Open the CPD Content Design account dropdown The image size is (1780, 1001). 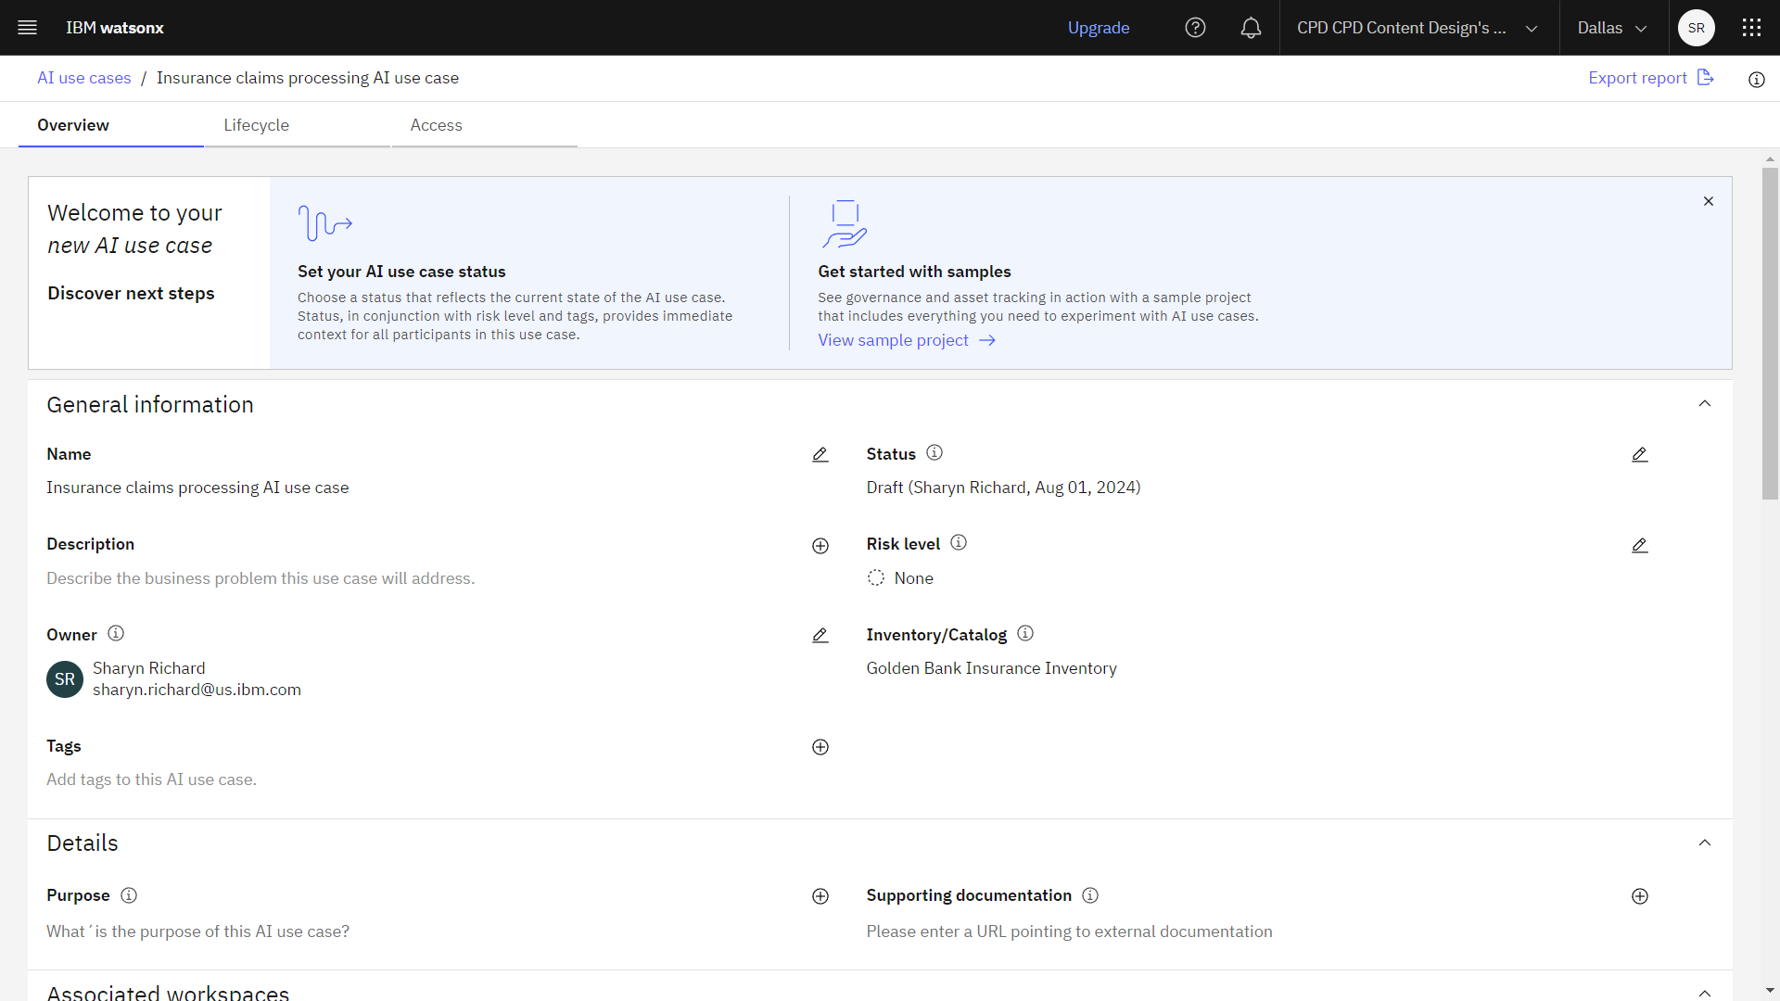click(x=1418, y=28)
